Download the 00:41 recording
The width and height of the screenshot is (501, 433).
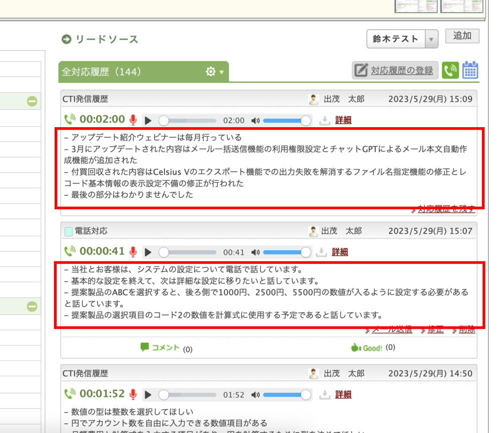321,252
